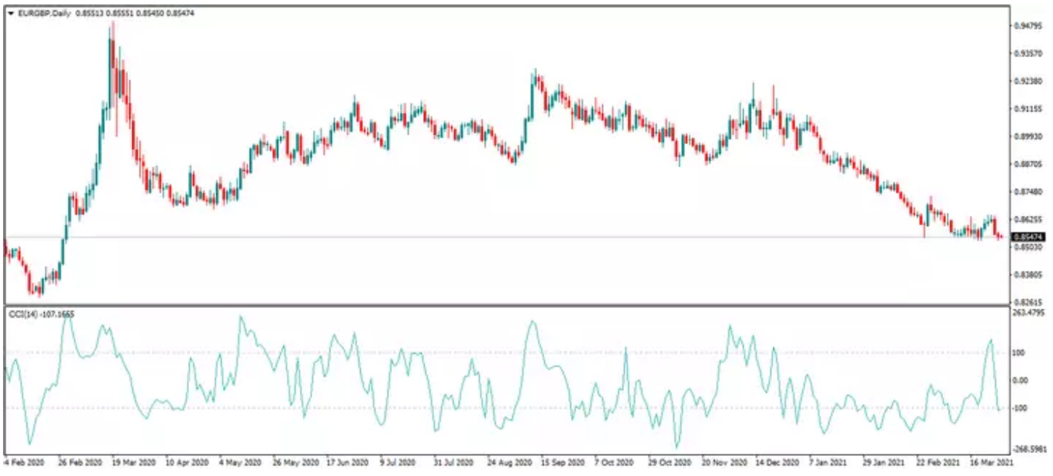1053x476 pixels.
Task: Click the 4 Feb 2020 date label
Action: pos(24,462)
